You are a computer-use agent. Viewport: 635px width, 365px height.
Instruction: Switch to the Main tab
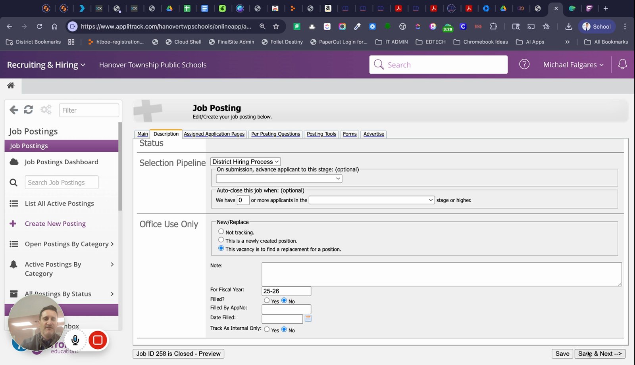click(142, 134)
